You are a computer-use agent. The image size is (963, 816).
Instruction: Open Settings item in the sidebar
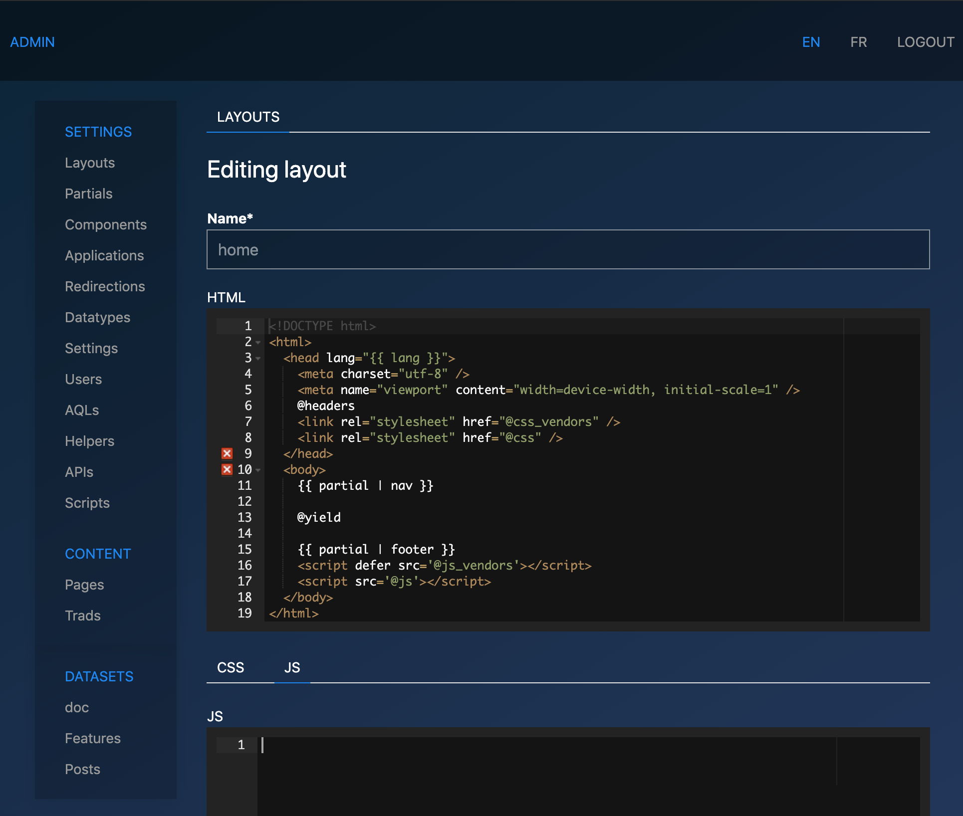[x=91, y=348]
